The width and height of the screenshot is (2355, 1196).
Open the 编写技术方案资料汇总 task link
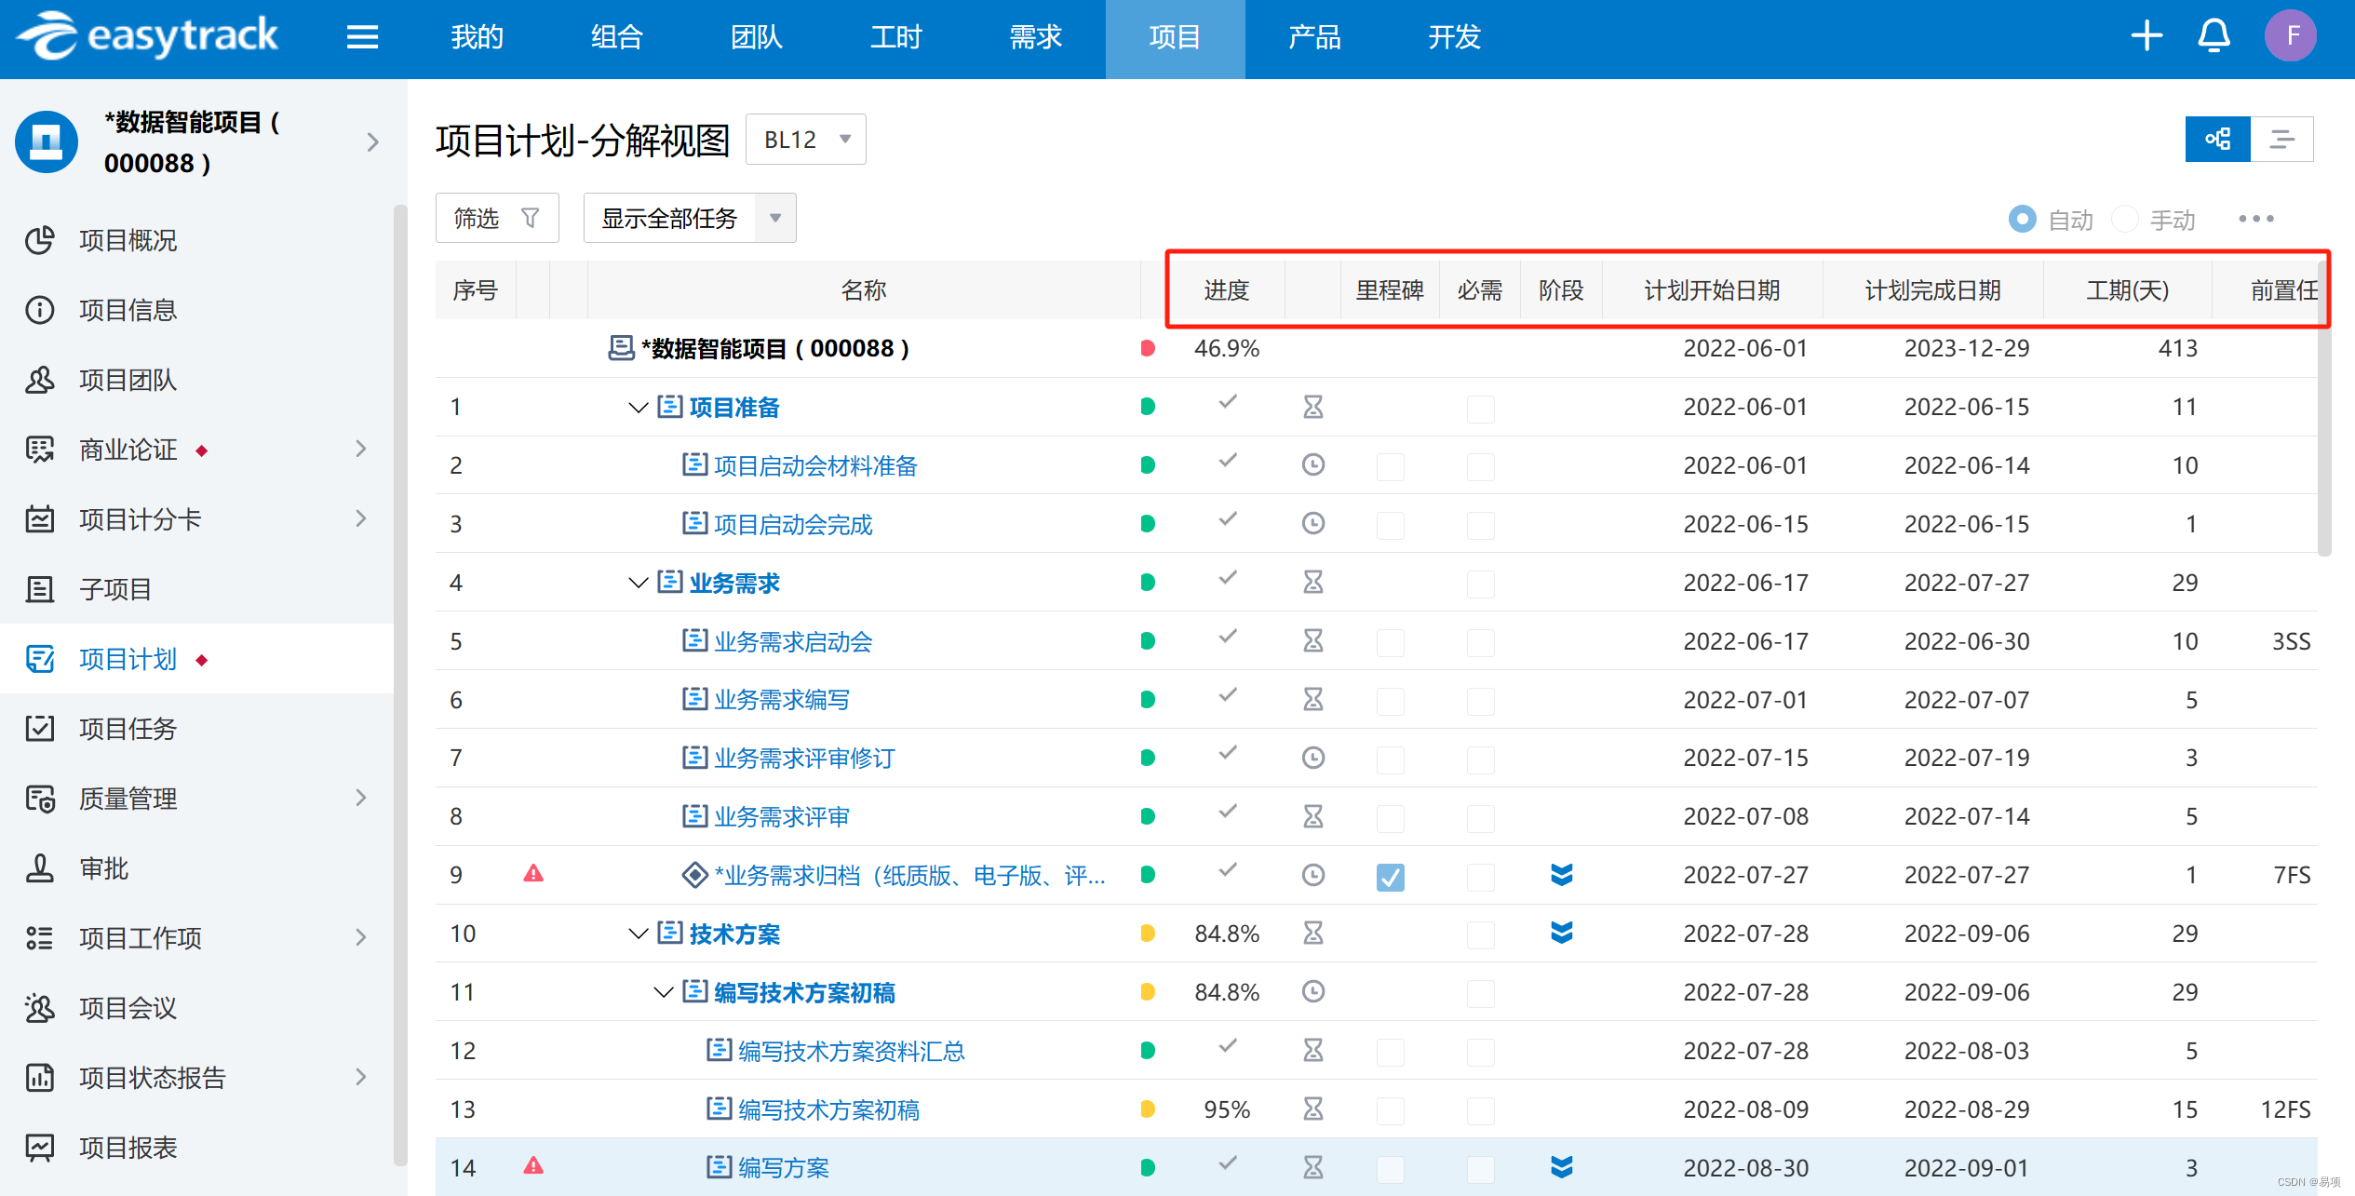click(x=852, y=1051)
